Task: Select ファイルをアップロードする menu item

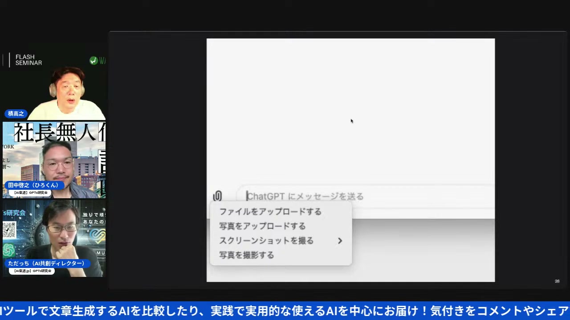Action: pyautogui.click(x=270, y=212)
